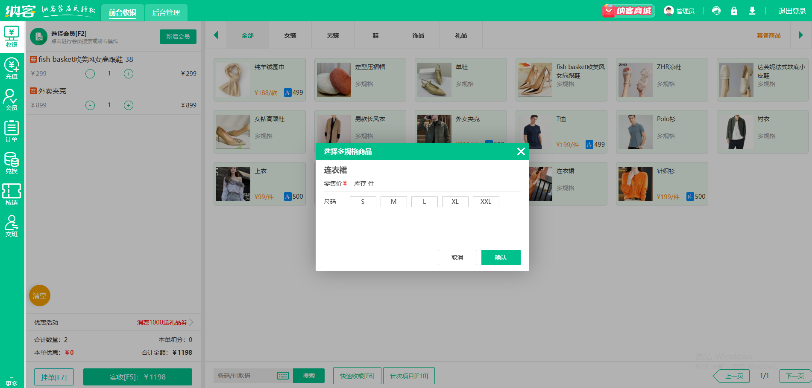Click the lock icon in the top bar
This screenshot has height=388, width=812.
click(x=734, y=11)
